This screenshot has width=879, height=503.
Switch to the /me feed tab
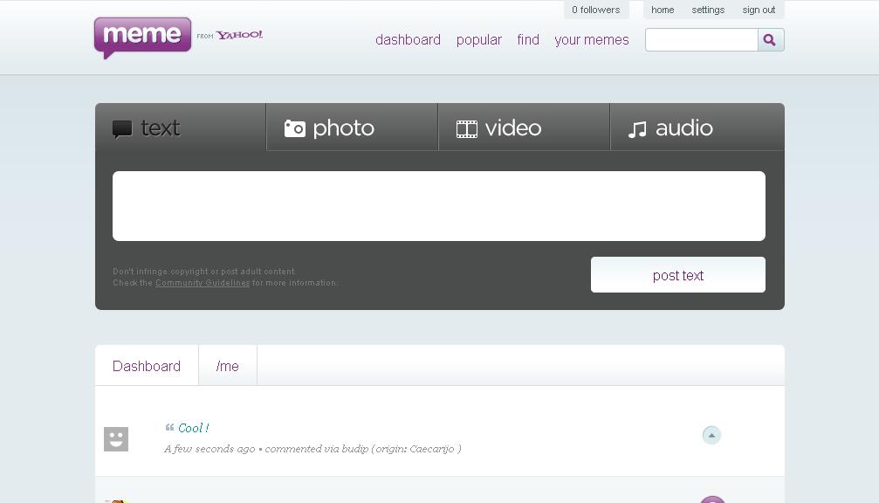click(228, 366)
